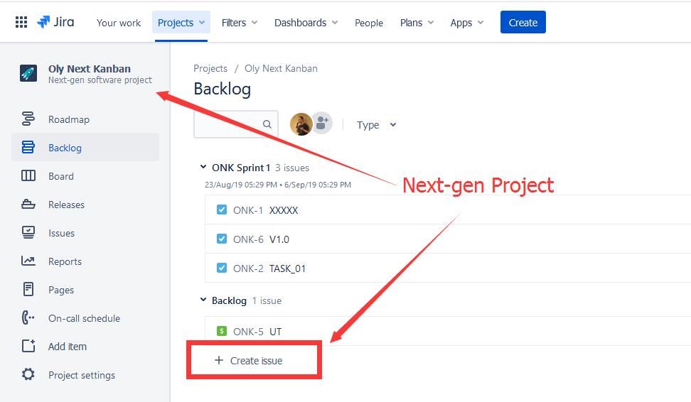Click the 'ONK Sprint 1' heading
This screenshot has width=691, height=402.
240,168
